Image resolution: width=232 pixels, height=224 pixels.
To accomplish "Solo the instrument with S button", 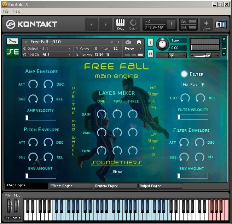I will (x=150, y=43).
